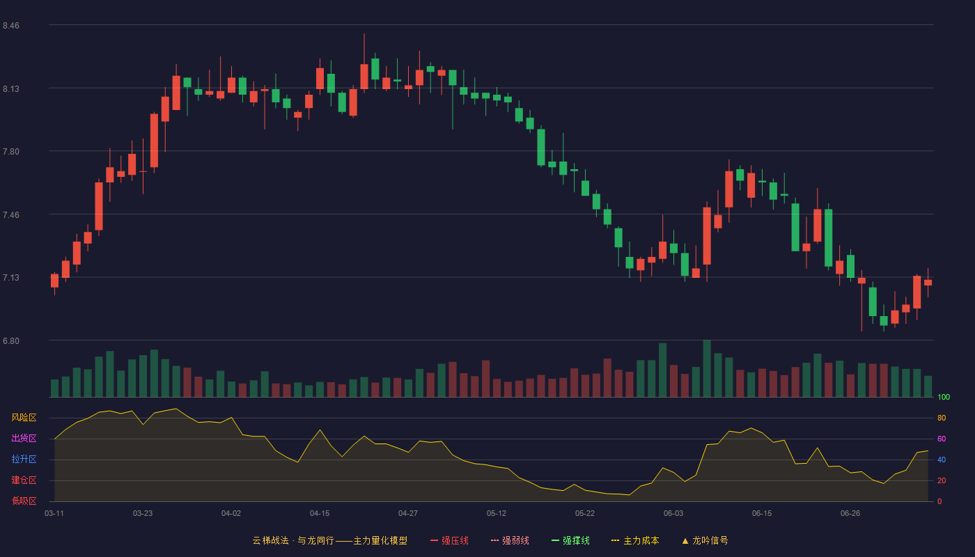Toggle the 强弱线 legend series

pos(510,540)
